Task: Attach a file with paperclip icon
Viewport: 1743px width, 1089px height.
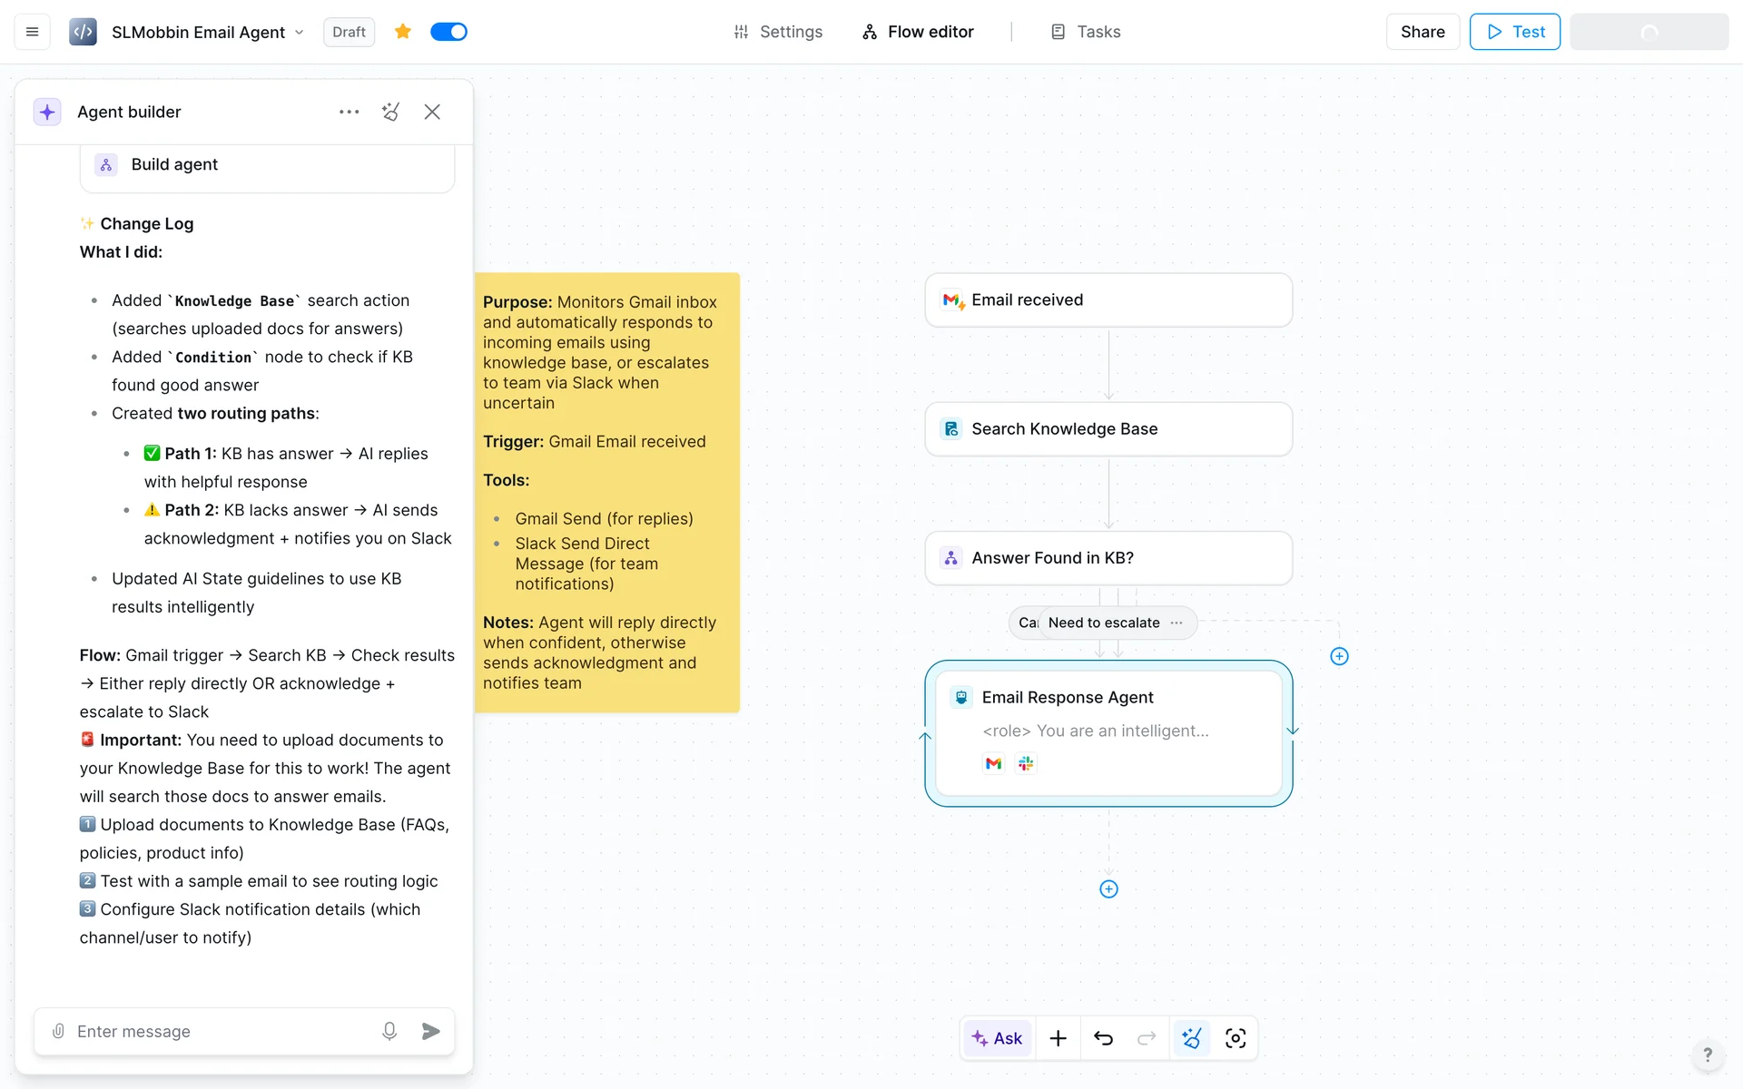Action: (58, 1031)
